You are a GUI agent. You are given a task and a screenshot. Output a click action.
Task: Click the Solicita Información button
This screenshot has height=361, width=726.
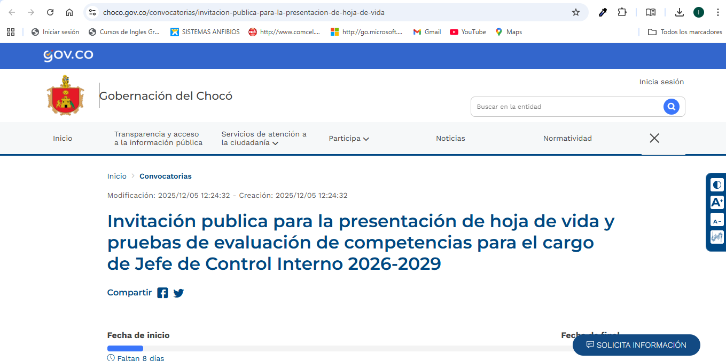tap(636, 345)
